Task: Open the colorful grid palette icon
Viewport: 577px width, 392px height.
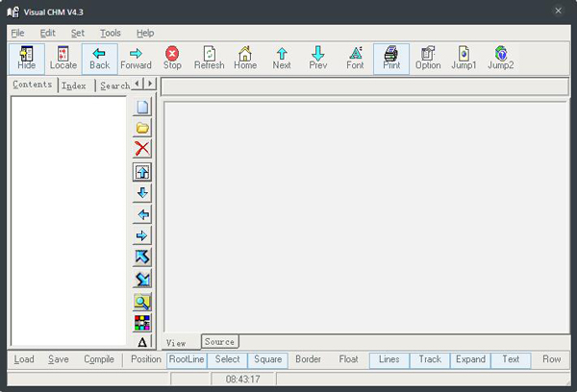Action: pyautogui.click(x=142, y=323)
